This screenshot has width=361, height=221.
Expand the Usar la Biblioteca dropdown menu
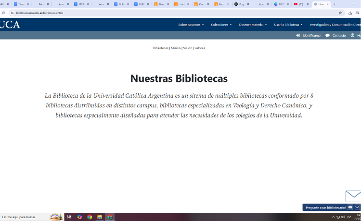coord(288,25)
